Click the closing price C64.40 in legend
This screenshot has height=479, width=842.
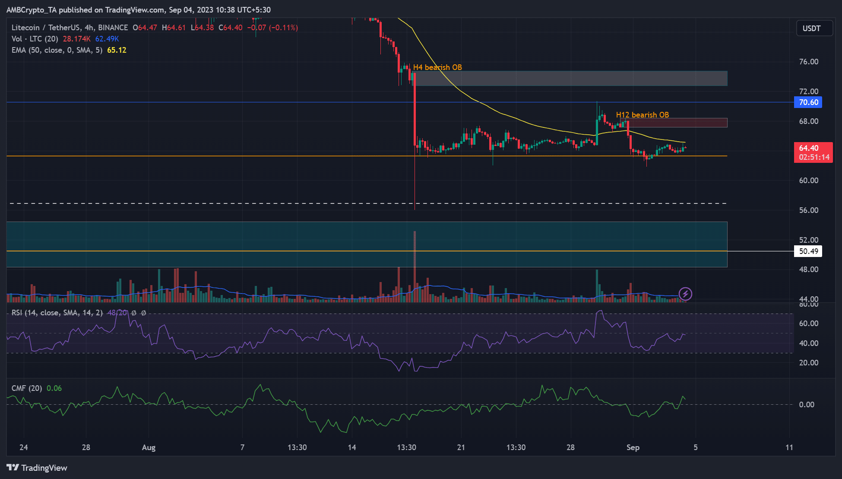(x=231, y=28)
